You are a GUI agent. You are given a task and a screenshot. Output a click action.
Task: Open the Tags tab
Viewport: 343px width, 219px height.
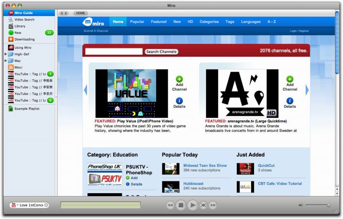point(229,22)
